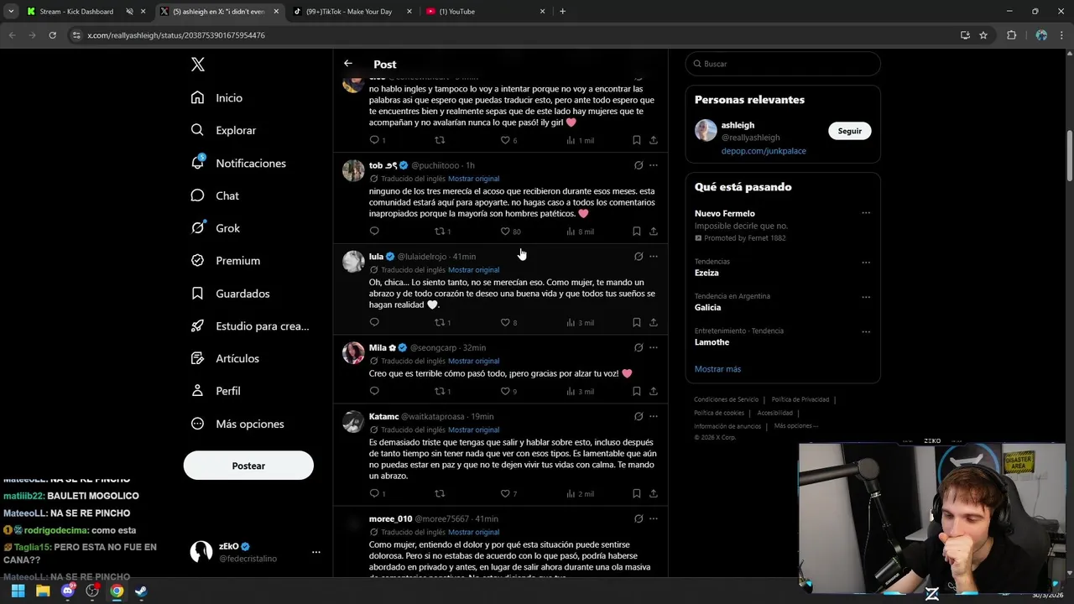The image size is (1074, 604).
Task: Open account menu dots next to zEkO
Action: click(316, 552)
